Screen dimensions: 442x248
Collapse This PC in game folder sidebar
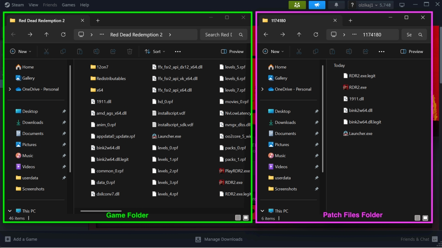[x=10, y=211]
